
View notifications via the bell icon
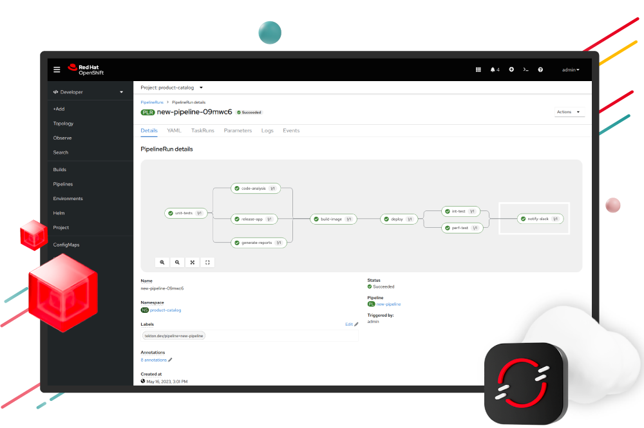click(x=494, y=70)
